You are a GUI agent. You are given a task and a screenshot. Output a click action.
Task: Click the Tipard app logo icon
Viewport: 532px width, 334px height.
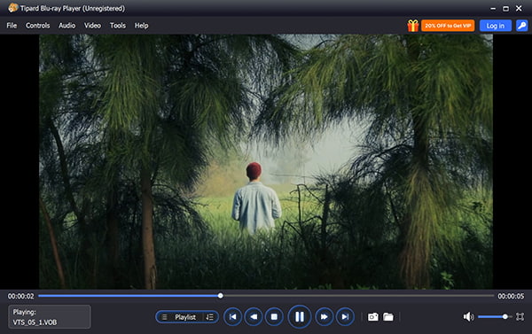point(13,8)
